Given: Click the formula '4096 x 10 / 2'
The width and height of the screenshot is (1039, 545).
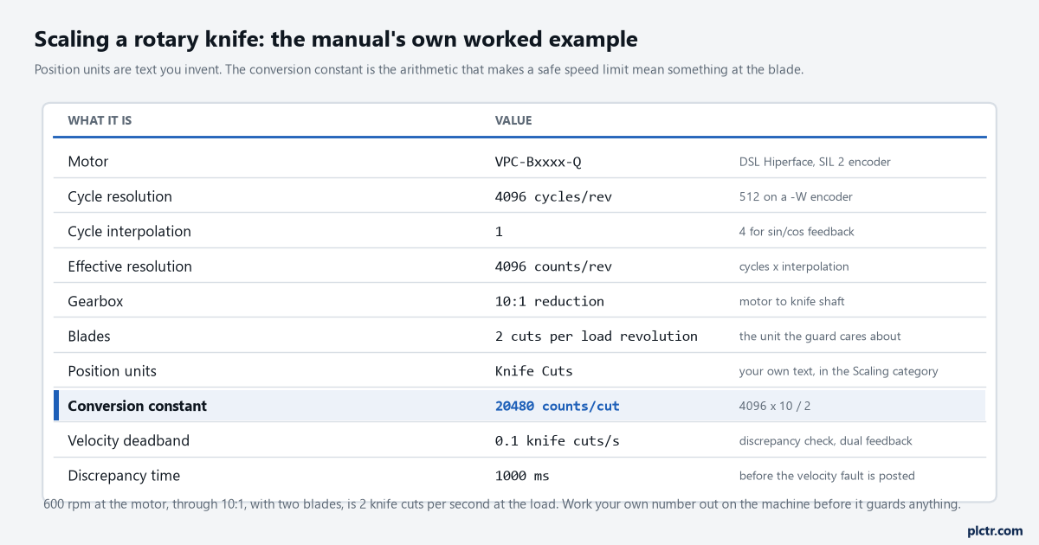Looking at the screenshot, I should pos(774,406).
